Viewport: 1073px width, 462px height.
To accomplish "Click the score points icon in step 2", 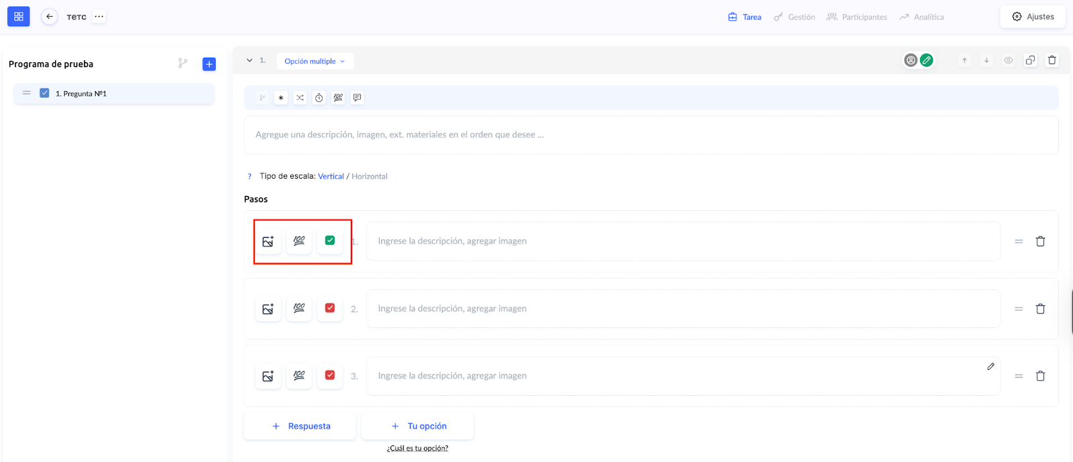I will [299, 309].
